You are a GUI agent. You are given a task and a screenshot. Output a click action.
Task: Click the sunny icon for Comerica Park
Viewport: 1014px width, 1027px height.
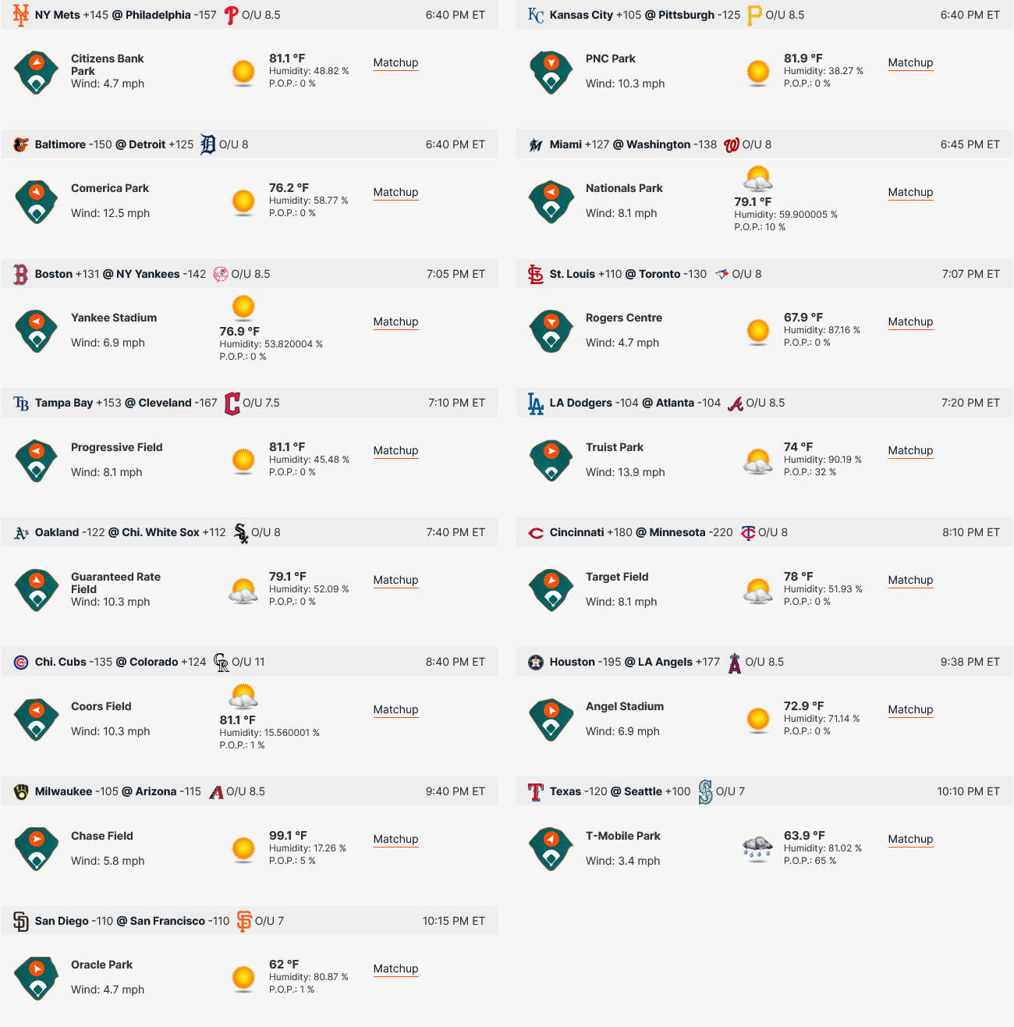[243, 202]
